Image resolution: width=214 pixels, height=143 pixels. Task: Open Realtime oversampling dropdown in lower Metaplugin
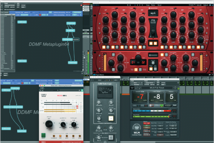pyautogui.click(x=51, y=81)
